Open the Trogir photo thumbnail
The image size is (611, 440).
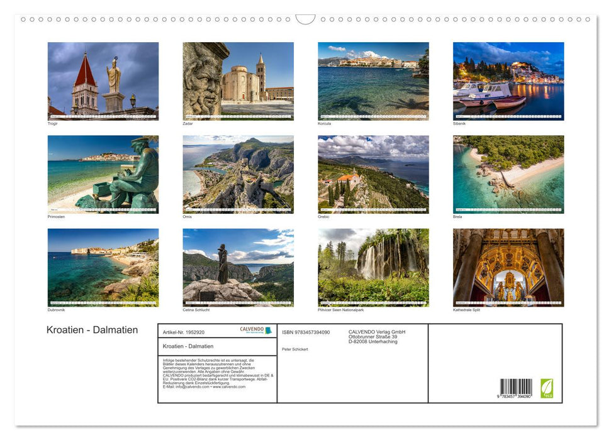click(103, 80)
